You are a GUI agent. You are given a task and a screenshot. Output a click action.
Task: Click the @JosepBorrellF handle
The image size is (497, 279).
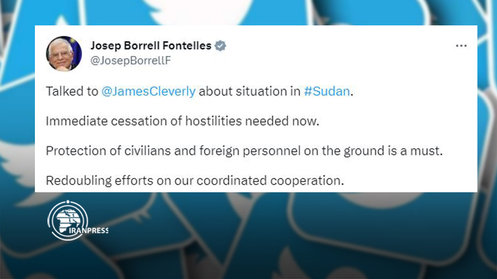[x=131, y=60]
